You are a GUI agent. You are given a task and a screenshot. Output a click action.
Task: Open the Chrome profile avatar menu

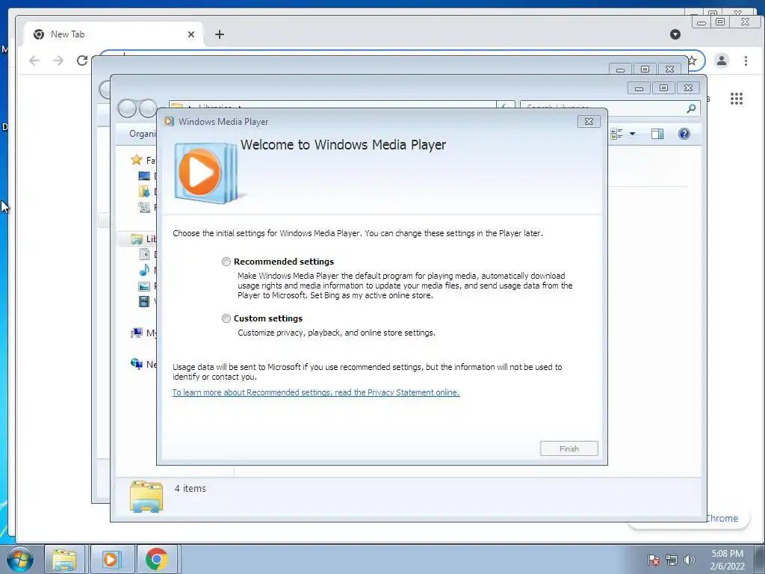click(x=722, y=61)
